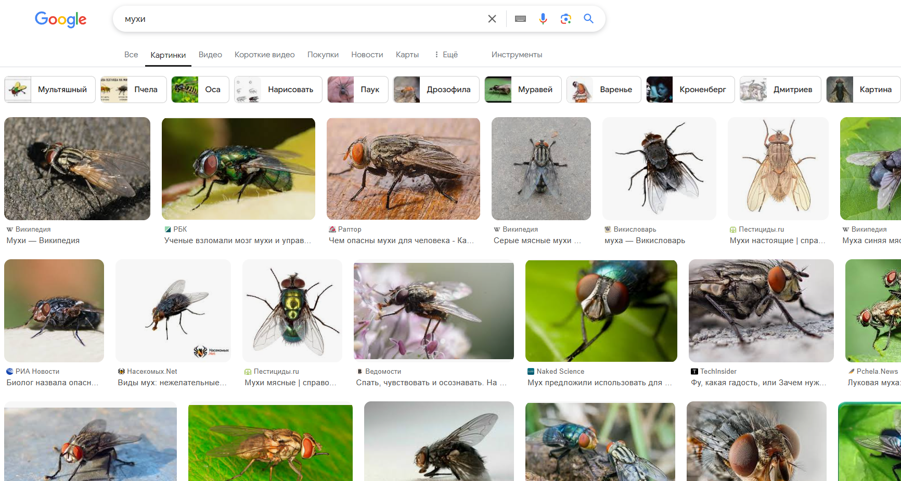Click the Ведомости source favicon

click(359, 371)
